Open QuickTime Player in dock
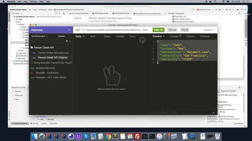Image resolution: width=252 pixels, height=141 pixels. (x=192, y=136)
